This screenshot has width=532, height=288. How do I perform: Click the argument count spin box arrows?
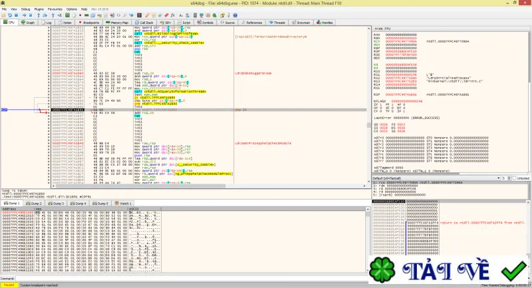509,178
